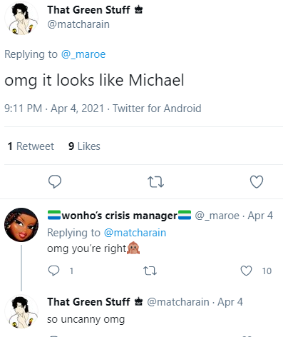View the 1 Retweet list
The image size is (283, 337).
pyautogui.click(x=31, y=146)
